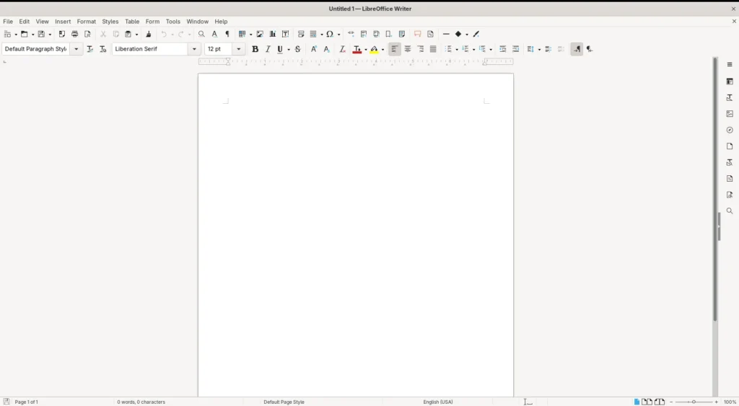Toggle Bold formatting

[255, 49]
